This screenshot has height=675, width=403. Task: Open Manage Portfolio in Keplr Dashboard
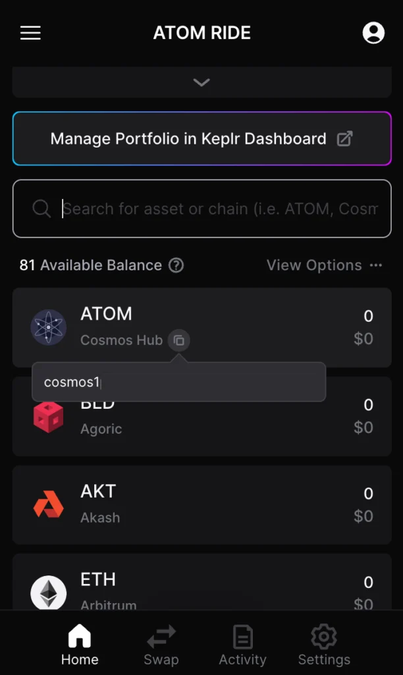point(201,138)
